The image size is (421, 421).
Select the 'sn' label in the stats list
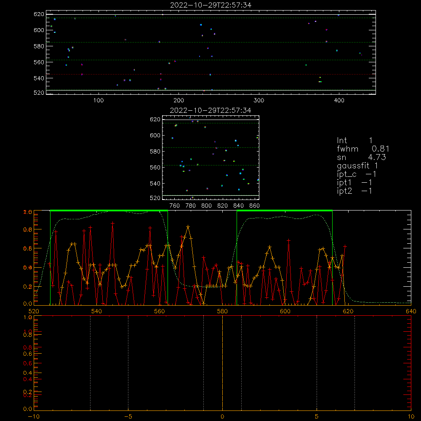tap(341, 157)
